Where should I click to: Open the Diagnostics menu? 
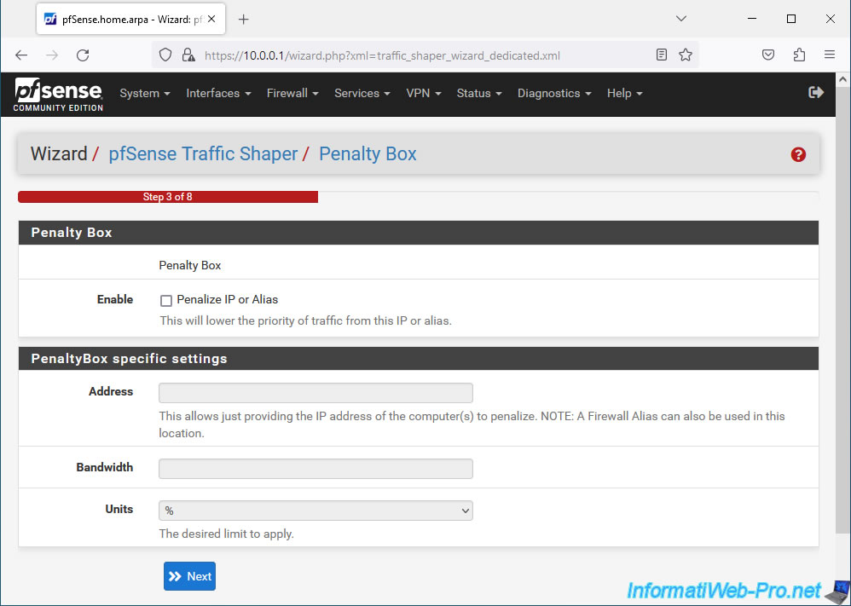pos(554,93)
